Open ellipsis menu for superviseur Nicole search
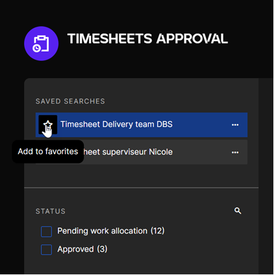Screen dimensions: 274x275 235,152
